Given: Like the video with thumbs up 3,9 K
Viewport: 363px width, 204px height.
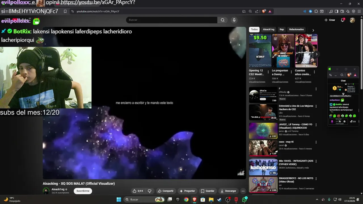Looking at the screenshot, I should point(138,191).
